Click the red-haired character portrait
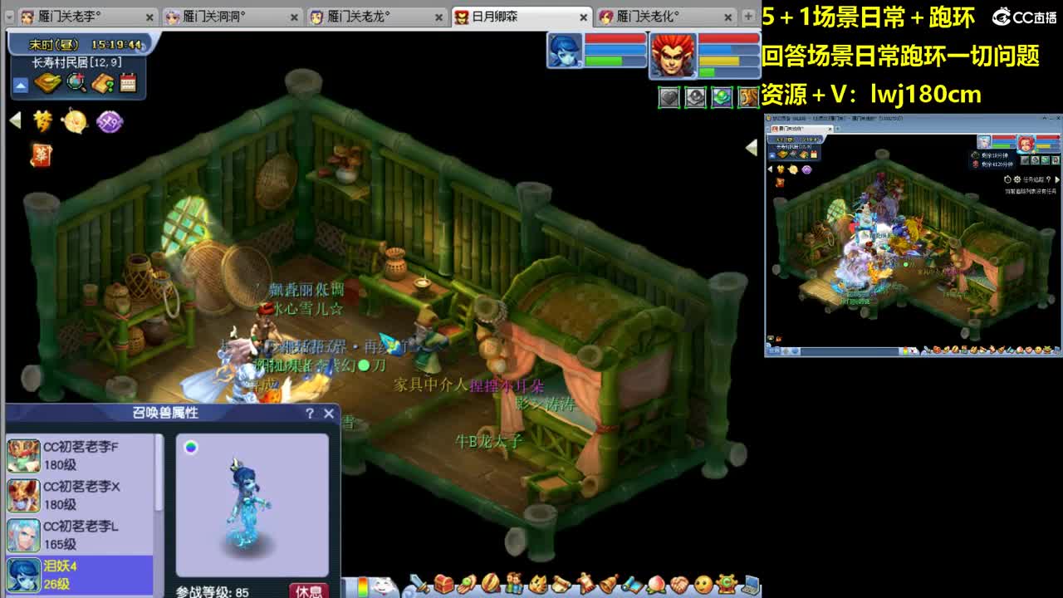The width and height of the screenshot is (1063, 598). point(673,55)
